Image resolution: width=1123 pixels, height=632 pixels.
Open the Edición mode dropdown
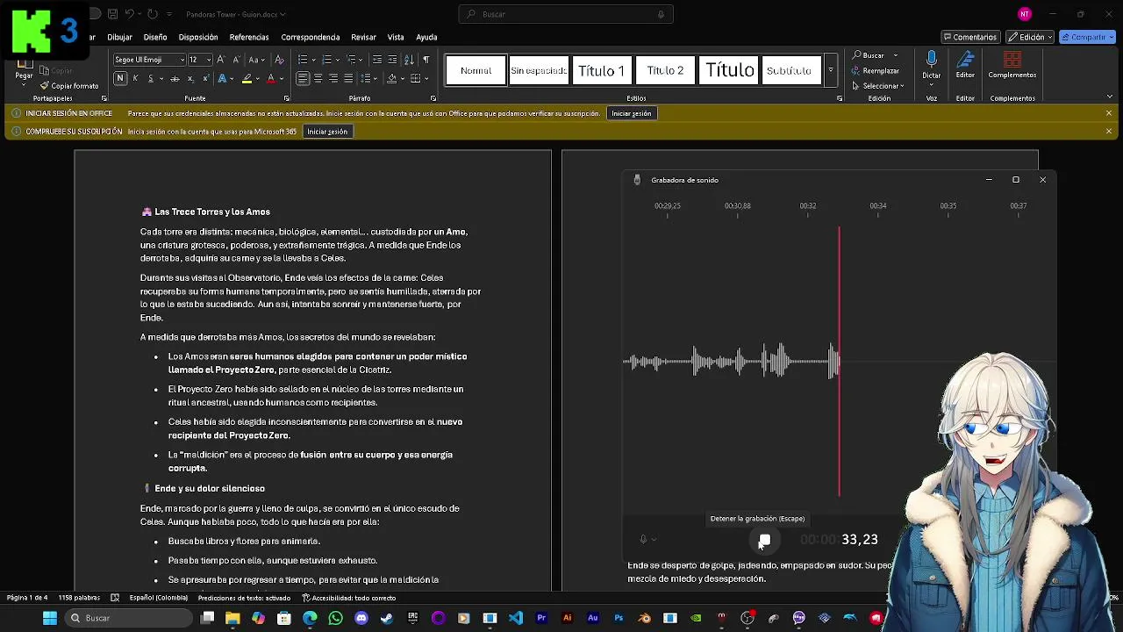click(1029, 37)
